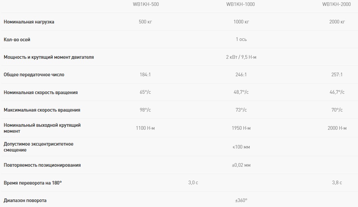Screen dimensions: 358x207
Task: Click the "≤100 мм" eccentric offset value
Action: point(241,147)
